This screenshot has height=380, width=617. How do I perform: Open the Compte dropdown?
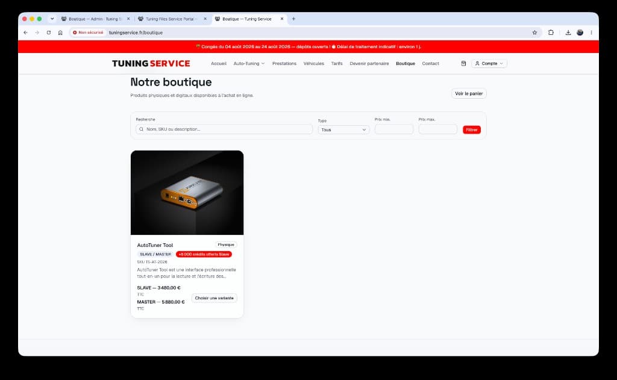489,63
